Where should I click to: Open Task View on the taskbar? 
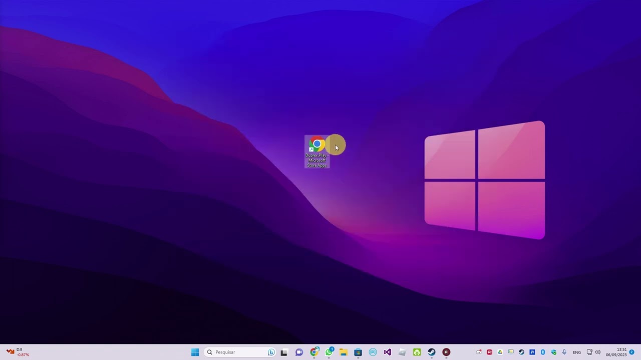coord(284,352)
